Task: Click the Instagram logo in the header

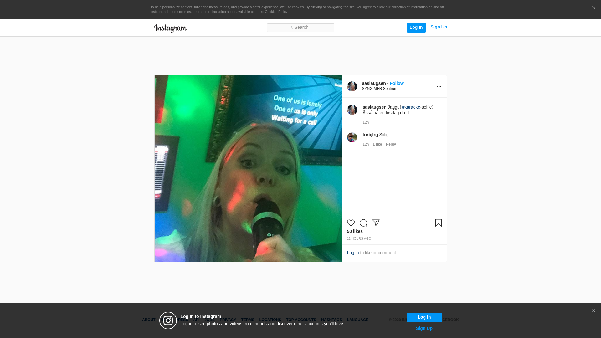Action: (x=170, y=29)
